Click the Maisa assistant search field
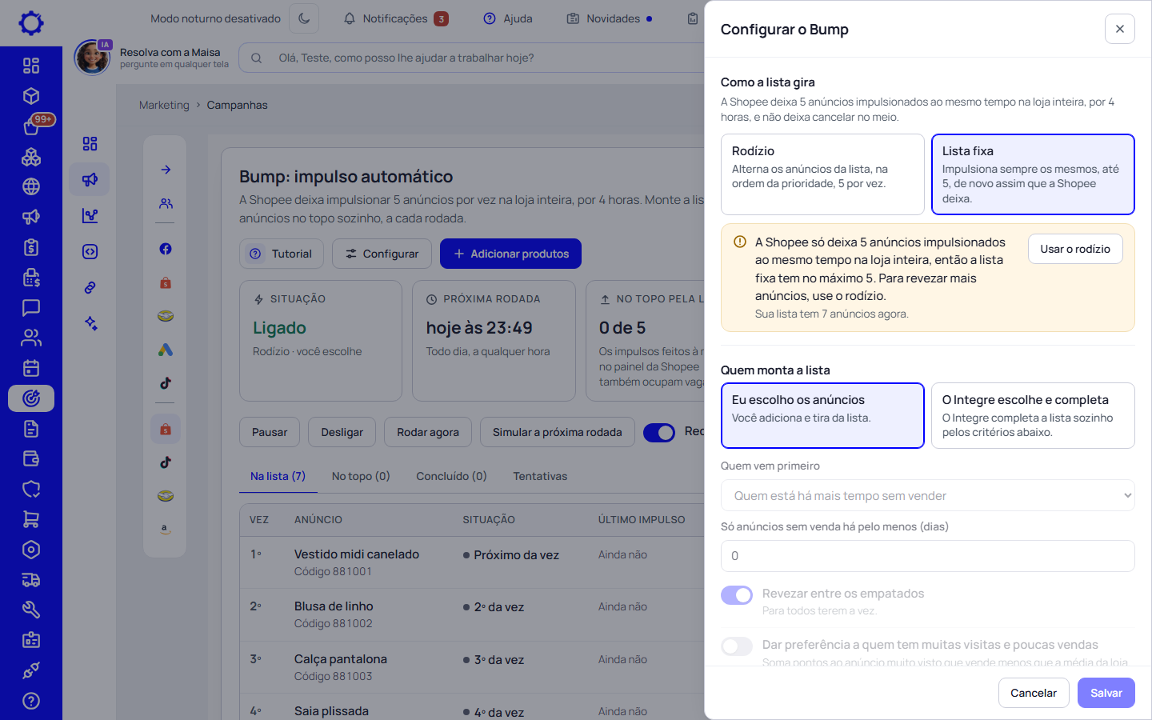The height and width of the screenshot is (720, 1152). [x=472, y=58]
